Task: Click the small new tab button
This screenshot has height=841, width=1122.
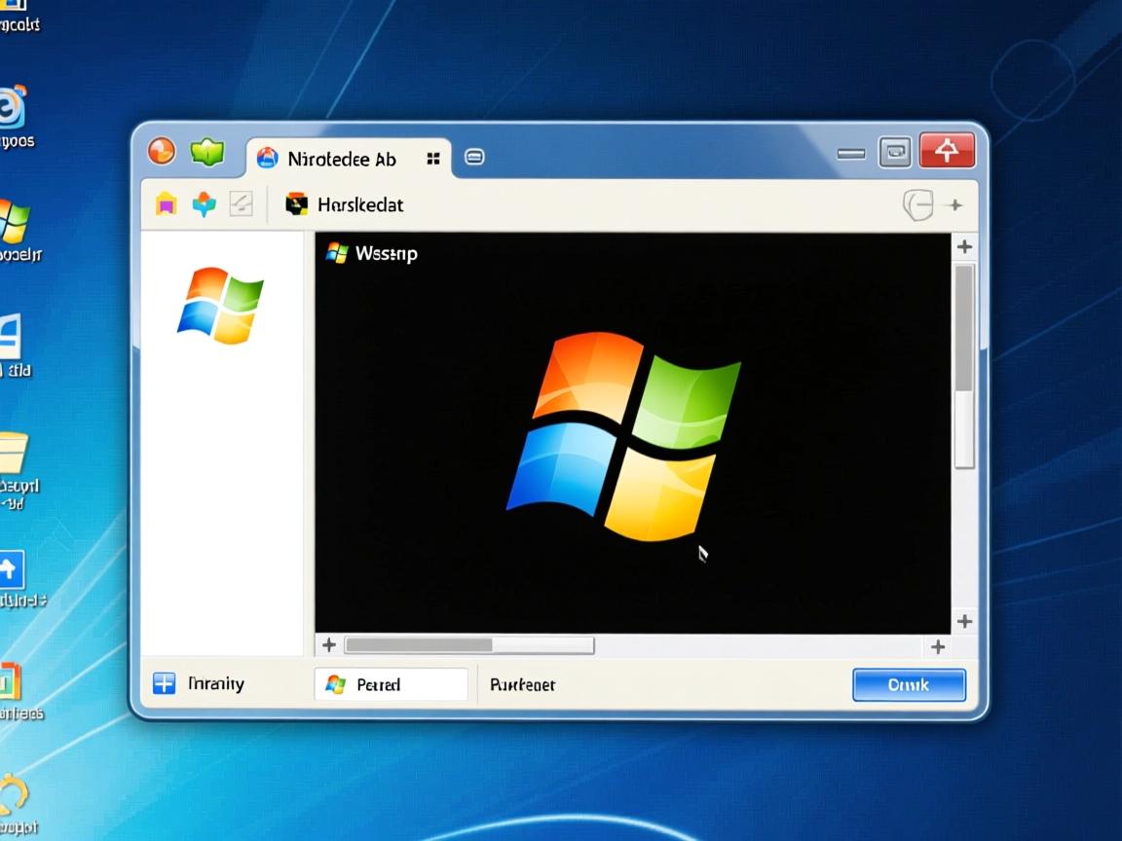Action: [x=474, y=158]
